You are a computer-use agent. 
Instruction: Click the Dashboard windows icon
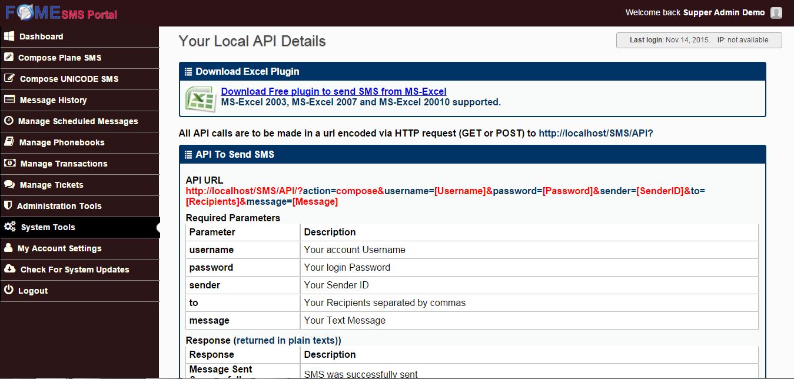(9, 36)
